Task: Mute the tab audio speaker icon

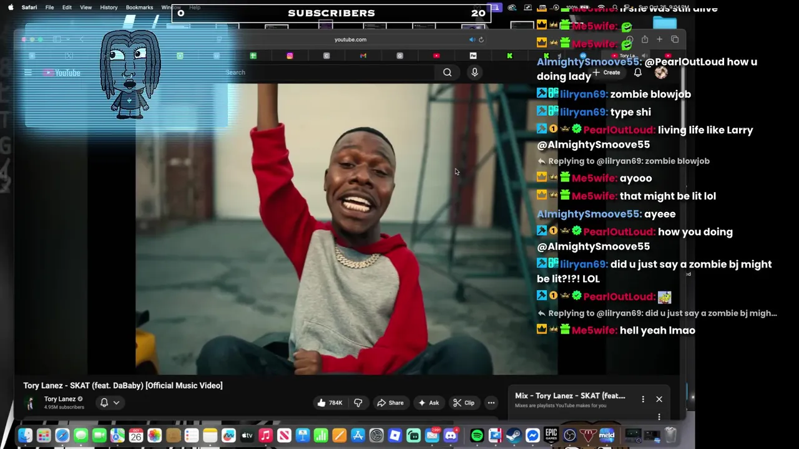Action: coord(472,39)
